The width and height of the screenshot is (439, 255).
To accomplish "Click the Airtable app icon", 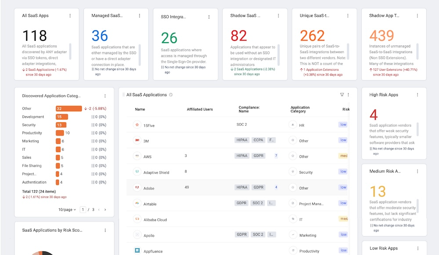I will point(137,203).
